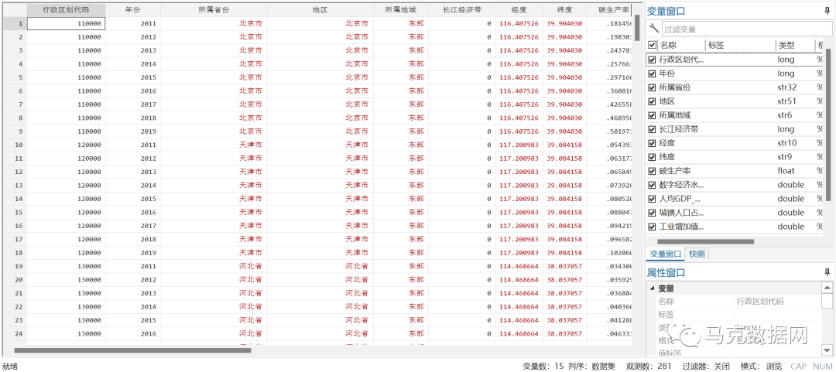Select the 工业增加值... variable name
This screenshot has width=836, height=372.
pos(682,227)
